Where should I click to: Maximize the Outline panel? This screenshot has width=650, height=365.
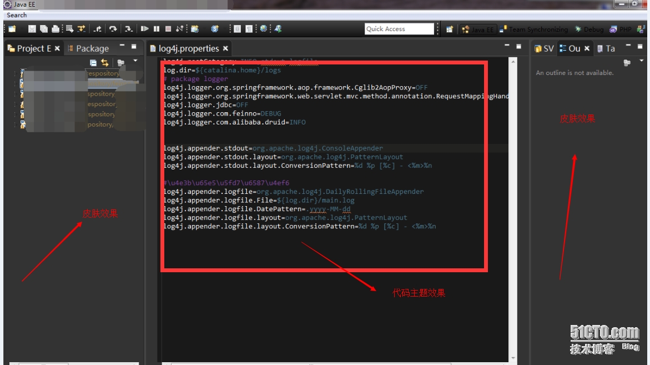(x=639, y=47)
